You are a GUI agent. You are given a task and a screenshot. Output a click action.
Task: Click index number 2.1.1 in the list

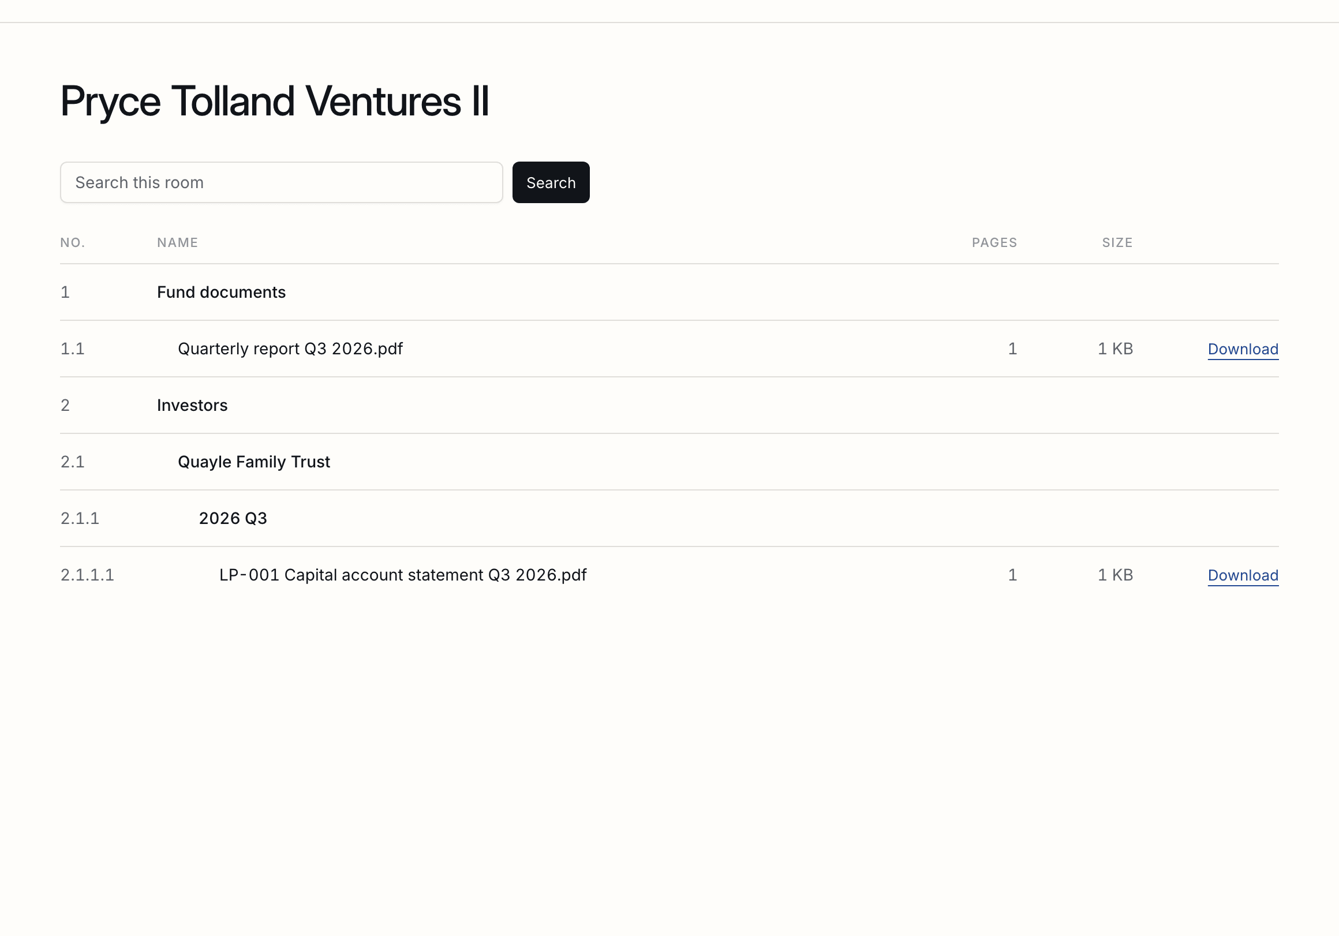tap(80, 518)
